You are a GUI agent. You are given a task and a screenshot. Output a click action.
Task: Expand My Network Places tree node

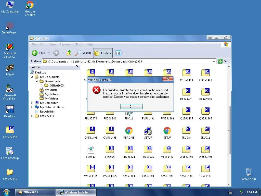point(32,107)
